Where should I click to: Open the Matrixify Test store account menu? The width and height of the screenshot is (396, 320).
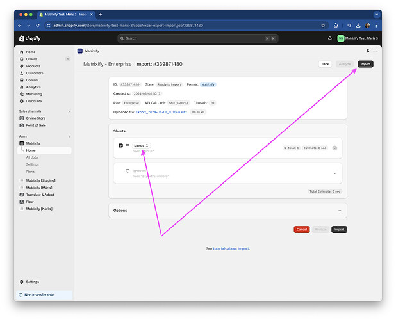[358, 38]
